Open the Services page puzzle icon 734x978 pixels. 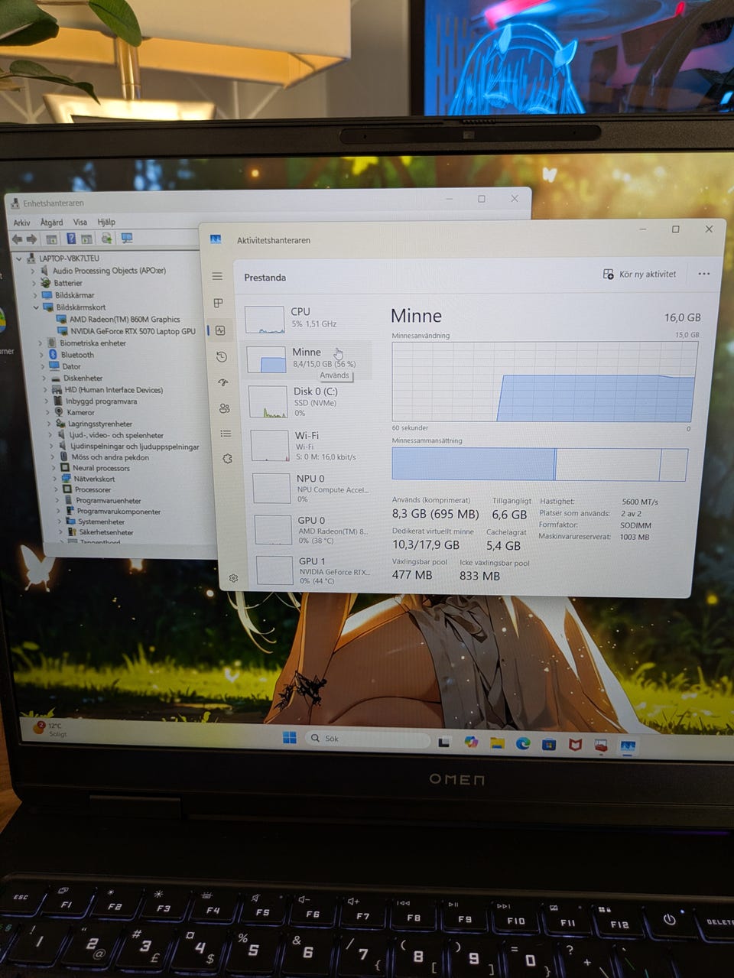pos(227,459)
